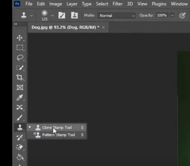190x166 pixels.
Task: Open the Layer menu
Action: [72, 4]
